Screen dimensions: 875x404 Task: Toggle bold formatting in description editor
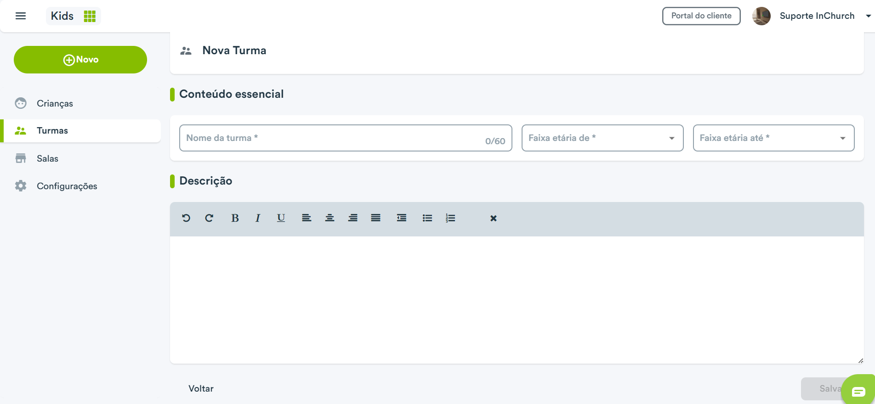coord(235,218)
